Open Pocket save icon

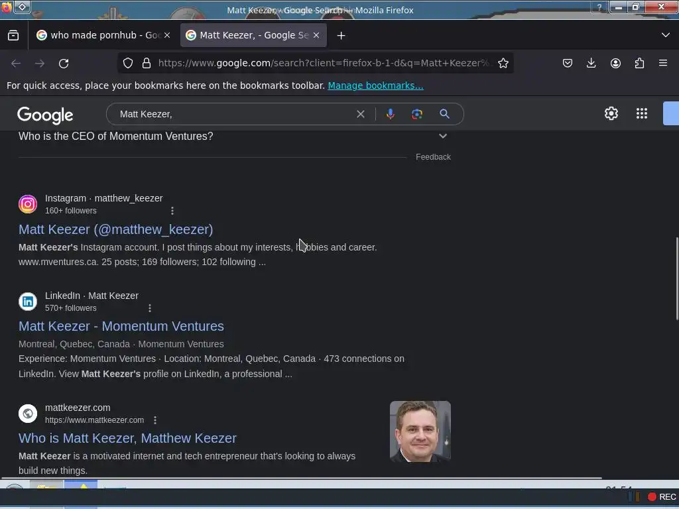568,63
